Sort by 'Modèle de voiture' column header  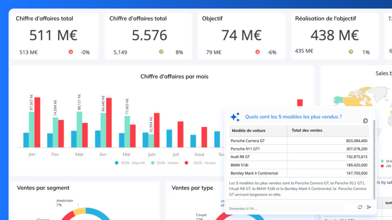click(x=258, y=131)
